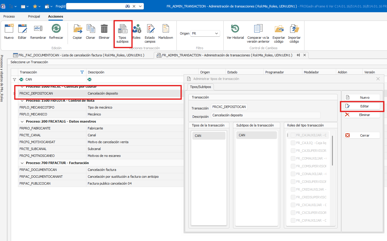Viewport: 387px width, 241px height.
Task: Click the Descripción field in the dialog
Action: [265, 115]
